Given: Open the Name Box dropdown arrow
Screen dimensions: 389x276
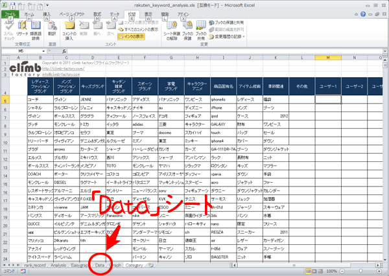Looking at the screenshot, I should 43,51.
